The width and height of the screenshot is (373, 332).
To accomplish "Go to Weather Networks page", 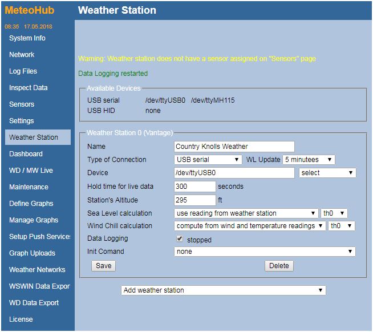I will click(x=37, y=270).
